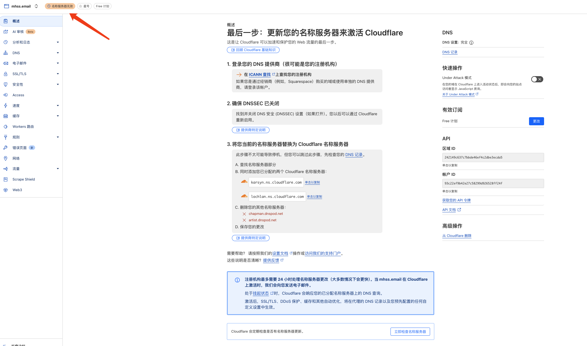This screenshot has height=346, width=587.
Task: Star the mhss.email domain
Action: [84, 6]
